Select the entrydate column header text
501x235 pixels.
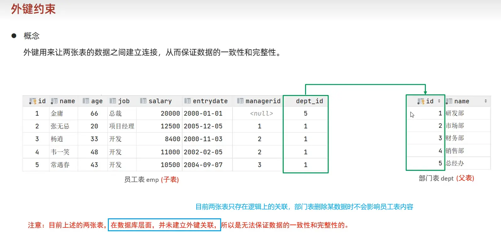(210, 101)
